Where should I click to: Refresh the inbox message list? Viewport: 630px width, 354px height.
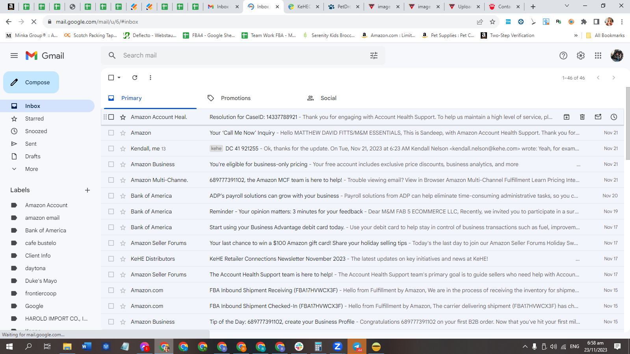135,78
